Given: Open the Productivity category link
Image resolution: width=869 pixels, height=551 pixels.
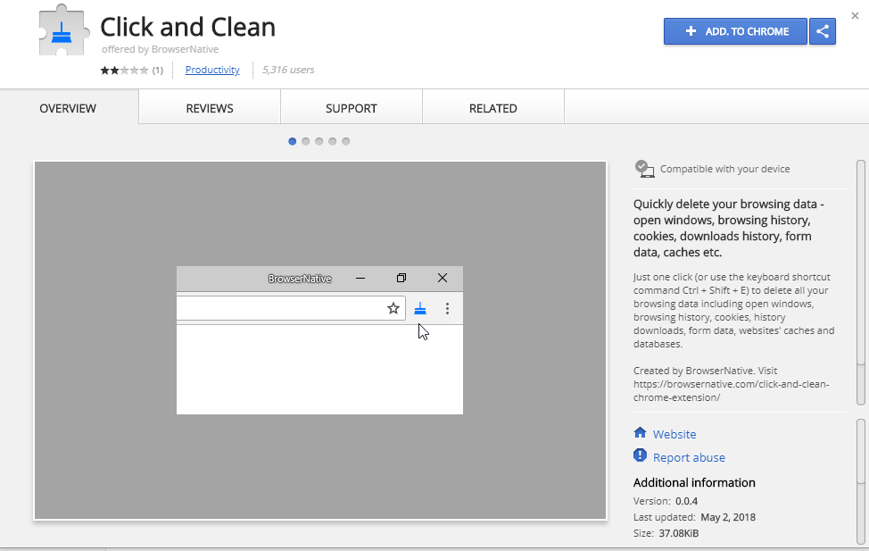Looking at the screenshot, I should click(212, 70).
